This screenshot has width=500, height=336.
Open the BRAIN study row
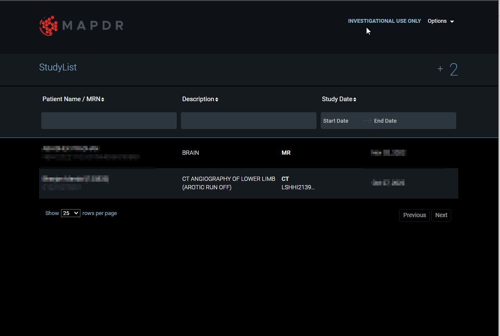(x=249, y=153)
